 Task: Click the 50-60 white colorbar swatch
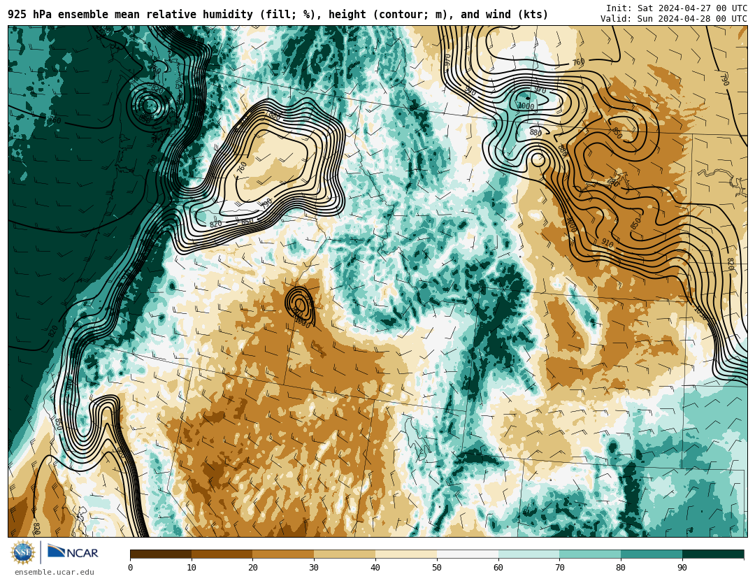pos(468,554)
